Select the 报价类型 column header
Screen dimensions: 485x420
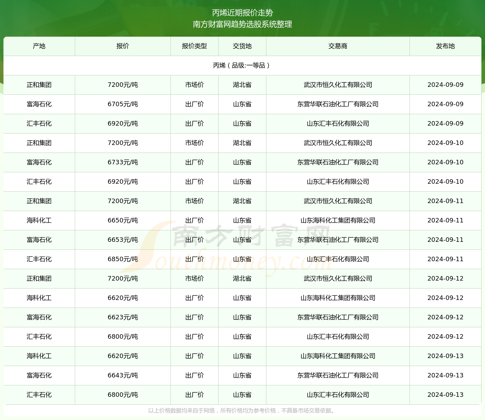(x=194, y=46)
